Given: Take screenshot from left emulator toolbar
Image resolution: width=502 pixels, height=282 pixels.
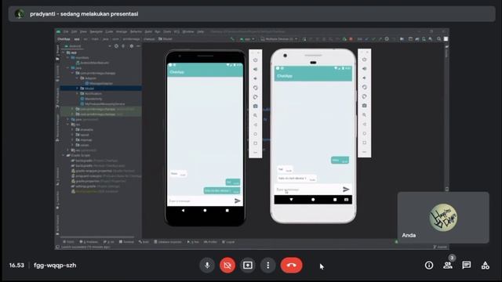Looking at the screenshot, I should pyautogui.click(x=255, y=107).
